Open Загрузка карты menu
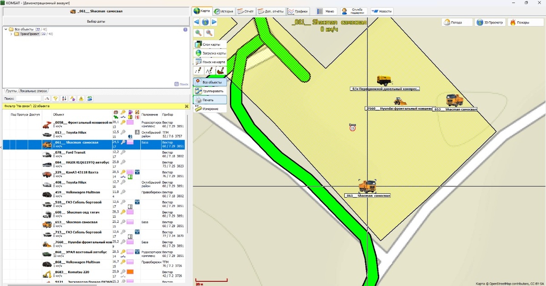The image size is (546, 286). (x=210, y=53)
